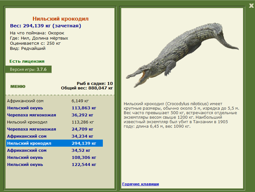Click the Где: Нил, Долина мёртвых line
The height and width of the screenshot is (192, 255).
tap(39, 38)
